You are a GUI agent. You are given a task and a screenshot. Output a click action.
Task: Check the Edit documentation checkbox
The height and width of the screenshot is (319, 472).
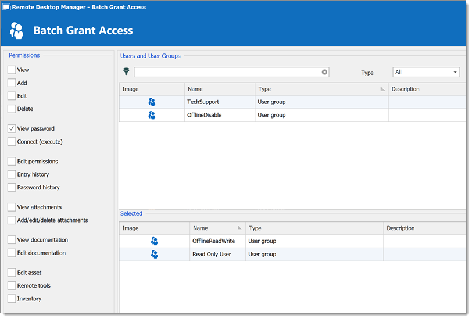[x=12, y=253]
